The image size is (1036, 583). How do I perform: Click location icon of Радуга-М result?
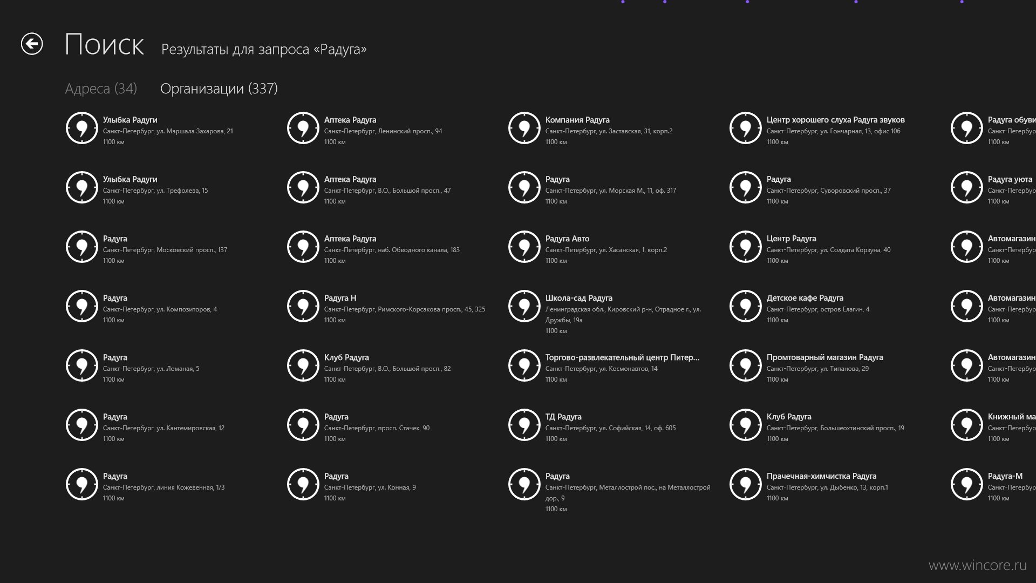966,484
